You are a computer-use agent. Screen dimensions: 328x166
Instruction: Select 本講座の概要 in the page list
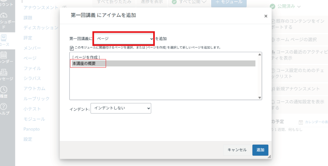point(84,63)
